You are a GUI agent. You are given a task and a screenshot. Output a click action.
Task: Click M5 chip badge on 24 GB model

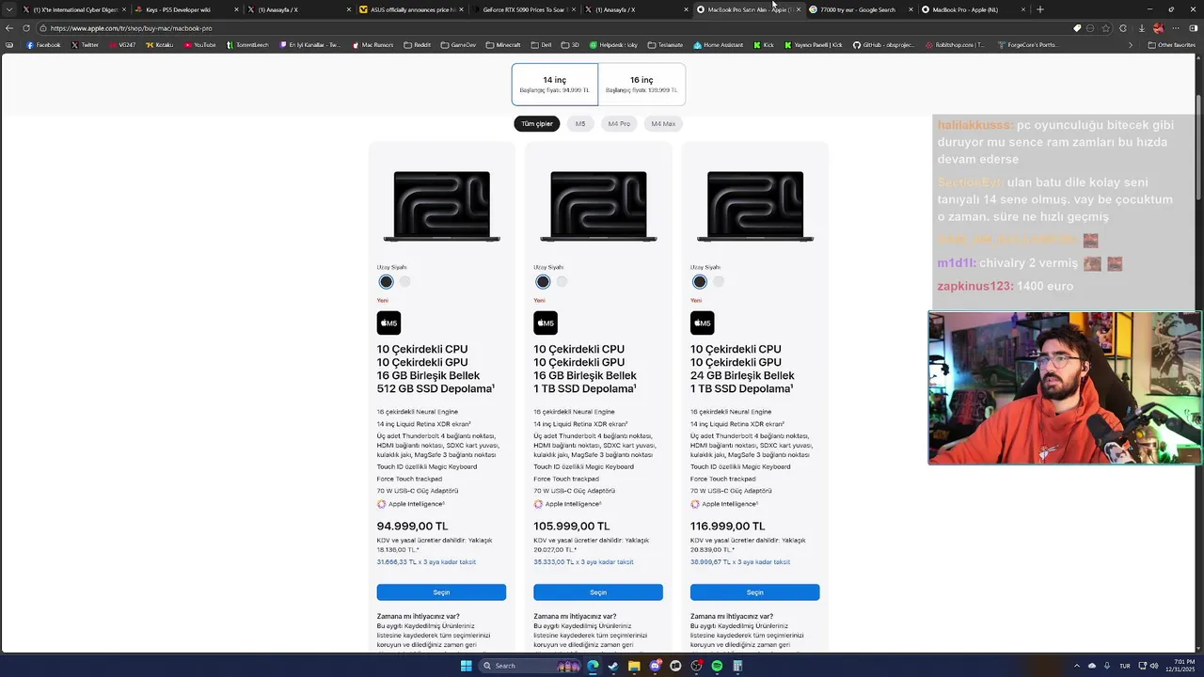tap(703, 323)
